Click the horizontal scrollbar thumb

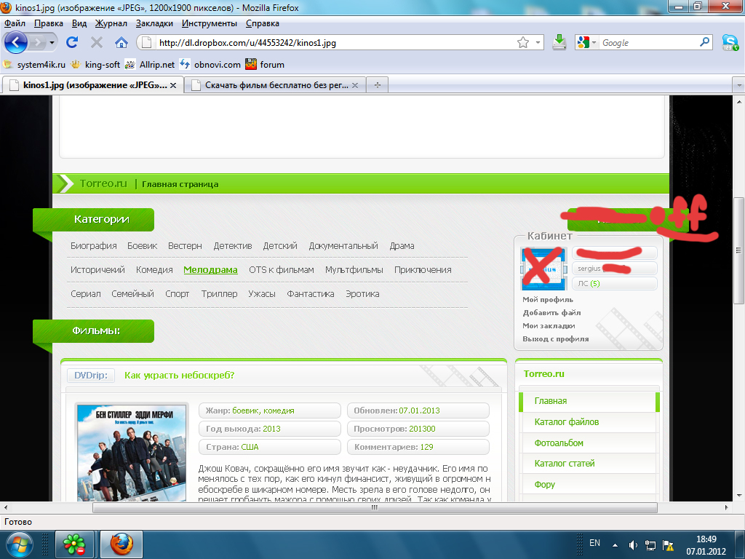coord(375,507)
